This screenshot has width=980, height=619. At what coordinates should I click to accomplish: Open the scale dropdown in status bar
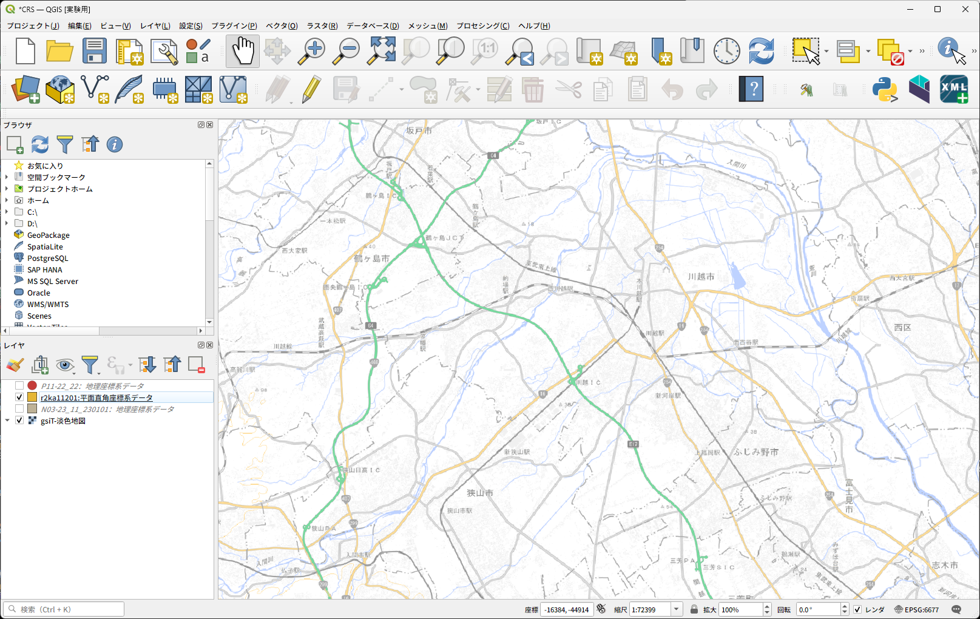tap(677, 609)
